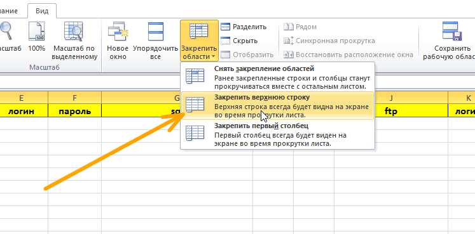Select Закрепить верхнюю строку menu item
Screen dimensions: 475x234
[x=277, y=106]
